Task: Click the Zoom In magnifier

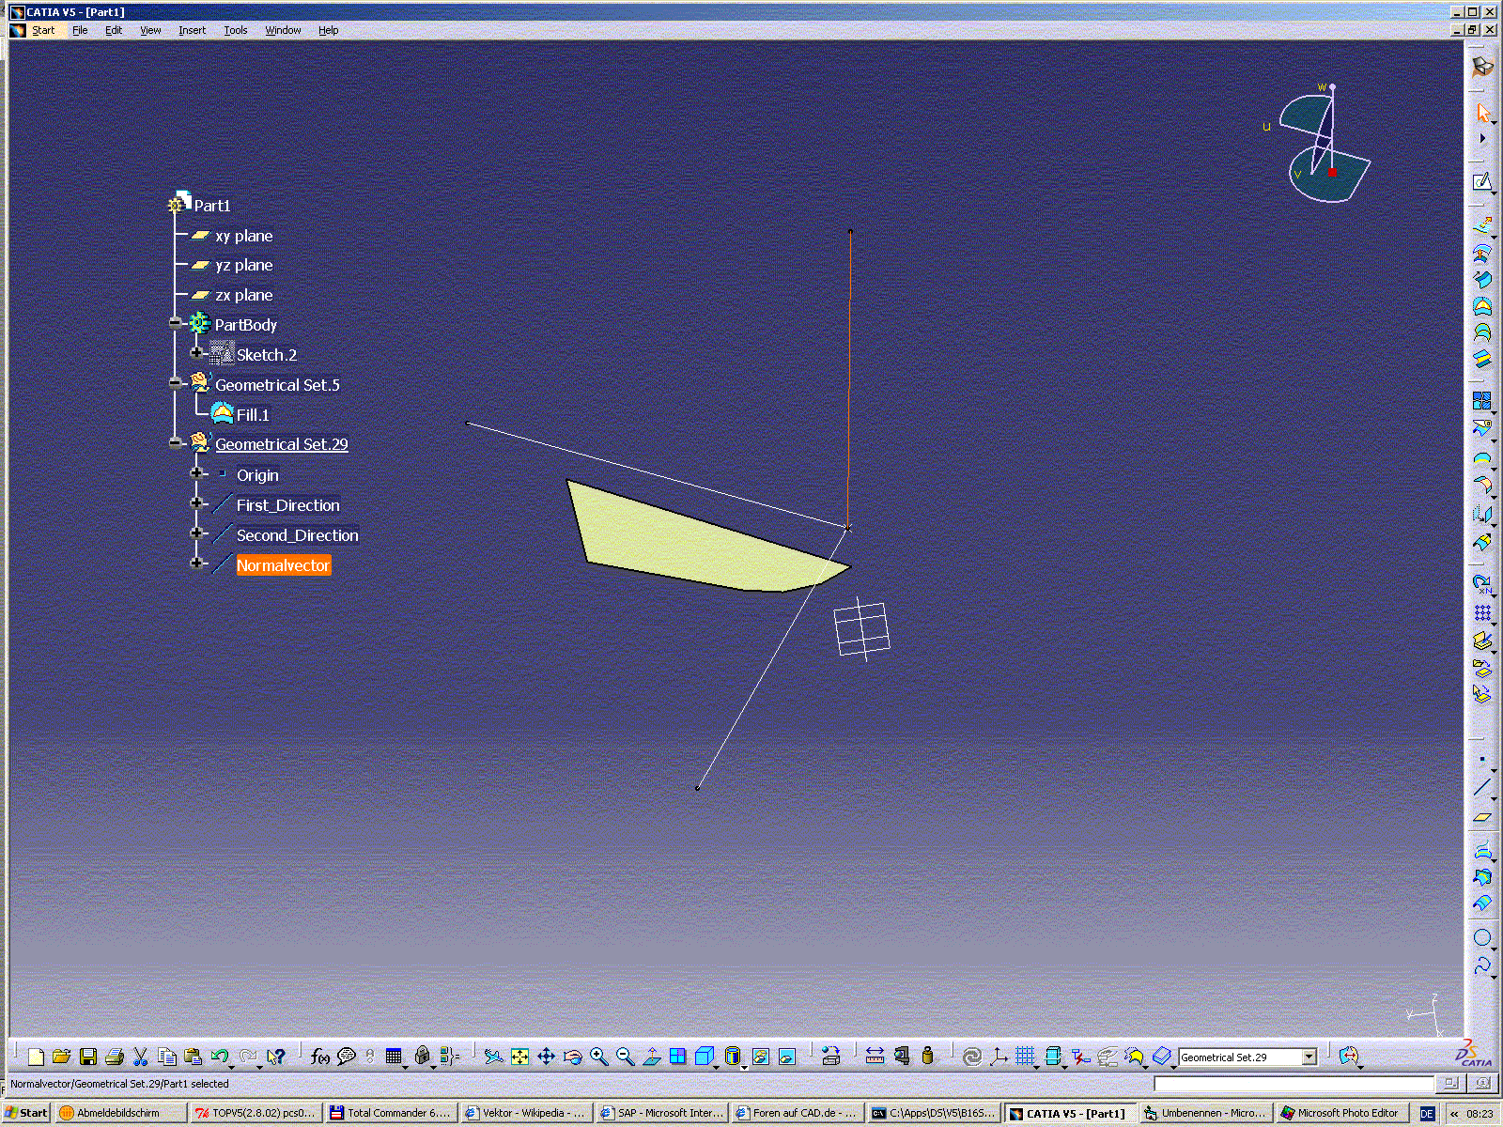Action: 599,1057
